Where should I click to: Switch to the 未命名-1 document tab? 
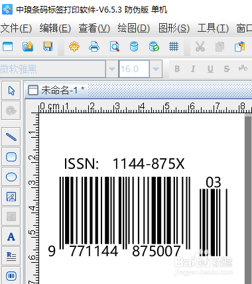coord(56,90)
